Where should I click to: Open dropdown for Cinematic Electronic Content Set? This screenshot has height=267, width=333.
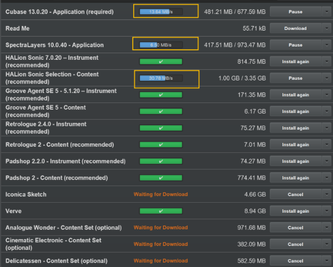pyautogui.click(x=327, y=244)
